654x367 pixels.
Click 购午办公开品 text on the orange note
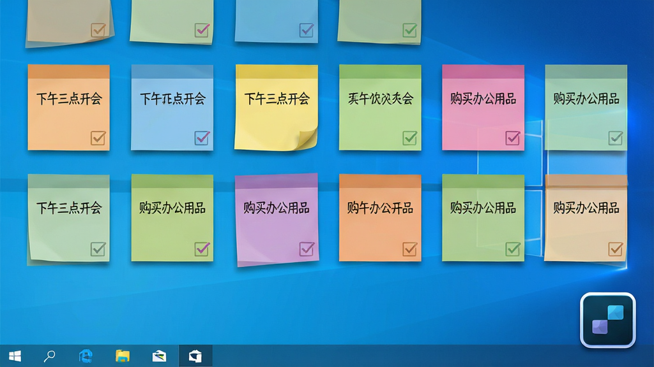[x=380, y=208]
